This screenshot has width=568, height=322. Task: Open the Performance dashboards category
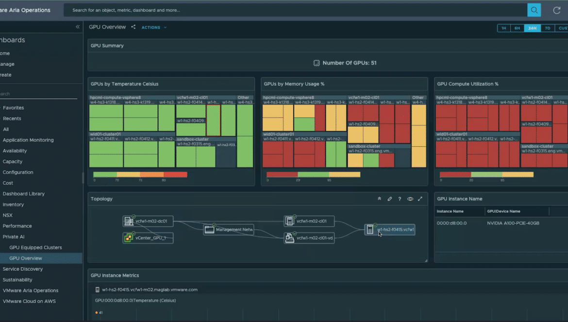17,226
